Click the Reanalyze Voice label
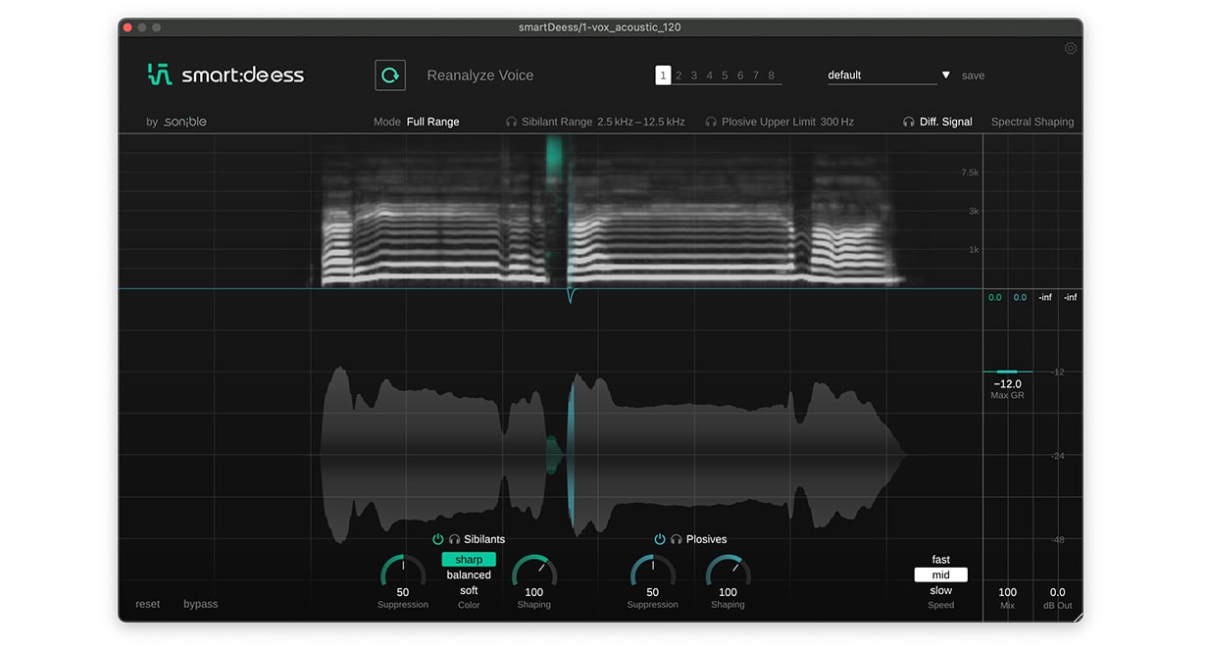This screenshot has width=1208, height=648. point(480,75)
